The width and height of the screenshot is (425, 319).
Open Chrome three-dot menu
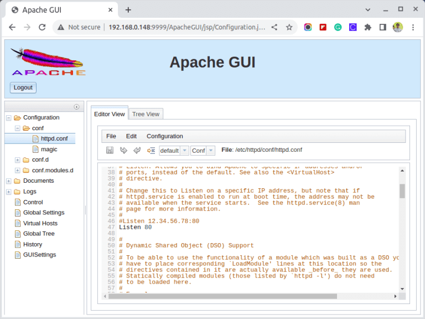pyautogui.click(x=413, y=27)
